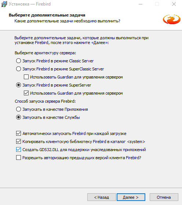Enable Guardian checkbox under SuperClassic Server
This screenshot has height=205, width=182.
pos(26,77)
